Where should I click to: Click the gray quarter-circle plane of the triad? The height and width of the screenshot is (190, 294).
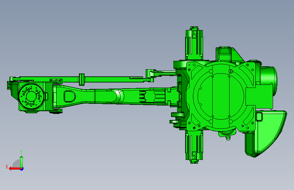pyautogui.click(x=16, y=163)
